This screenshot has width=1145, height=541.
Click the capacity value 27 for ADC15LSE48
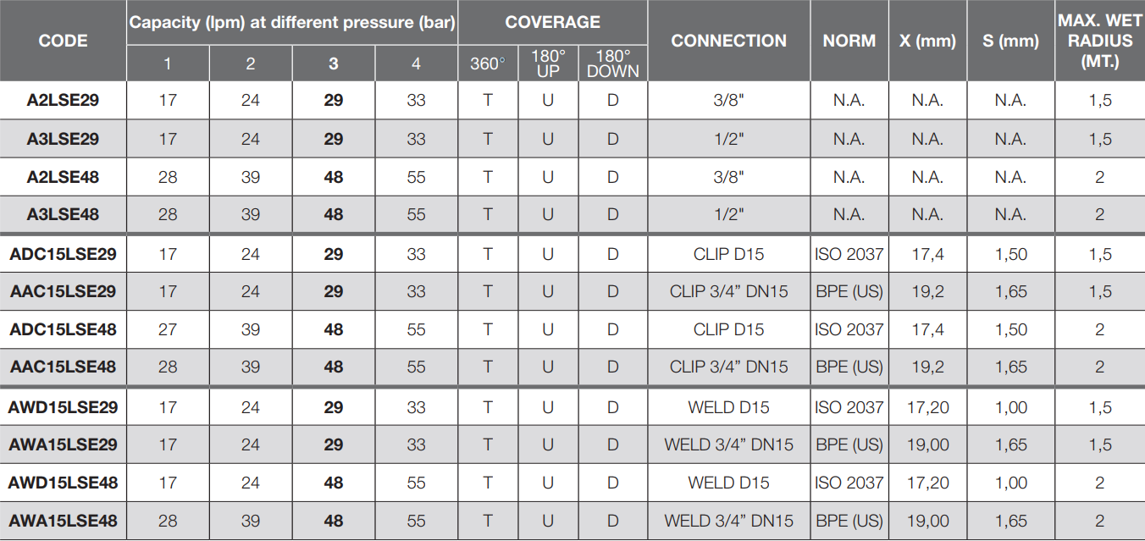[168, 330]
